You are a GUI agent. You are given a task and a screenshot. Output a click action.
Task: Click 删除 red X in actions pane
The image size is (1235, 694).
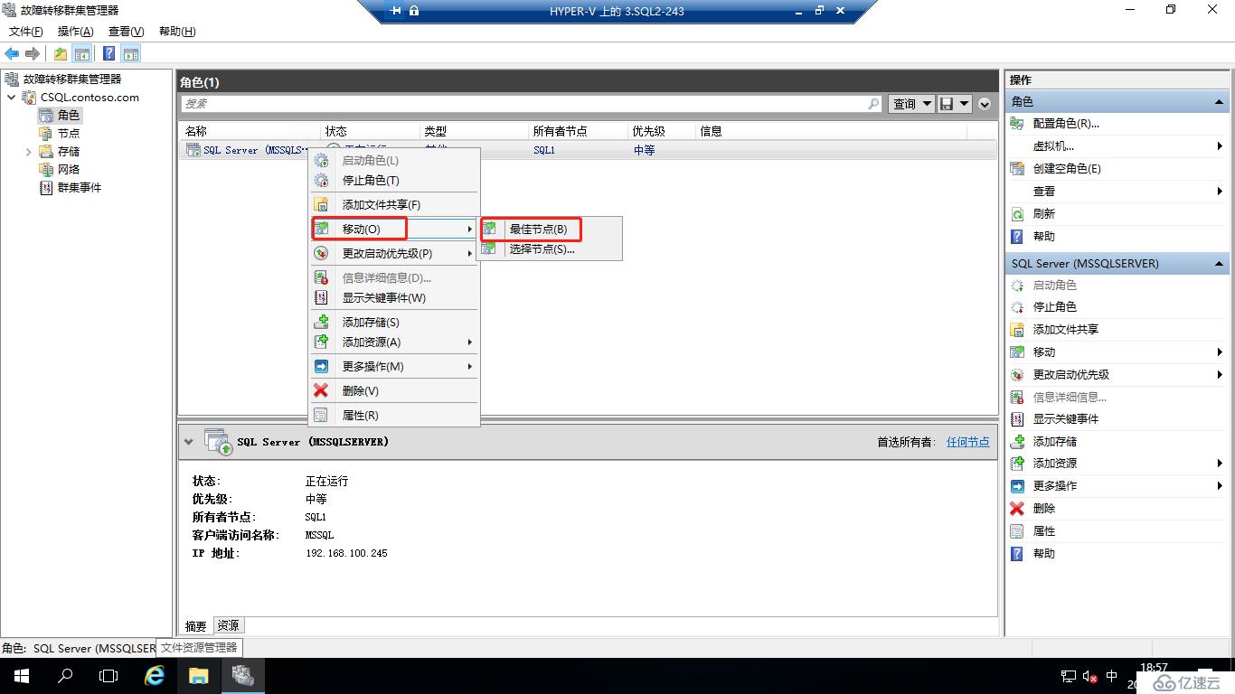tap(1017, 509)
